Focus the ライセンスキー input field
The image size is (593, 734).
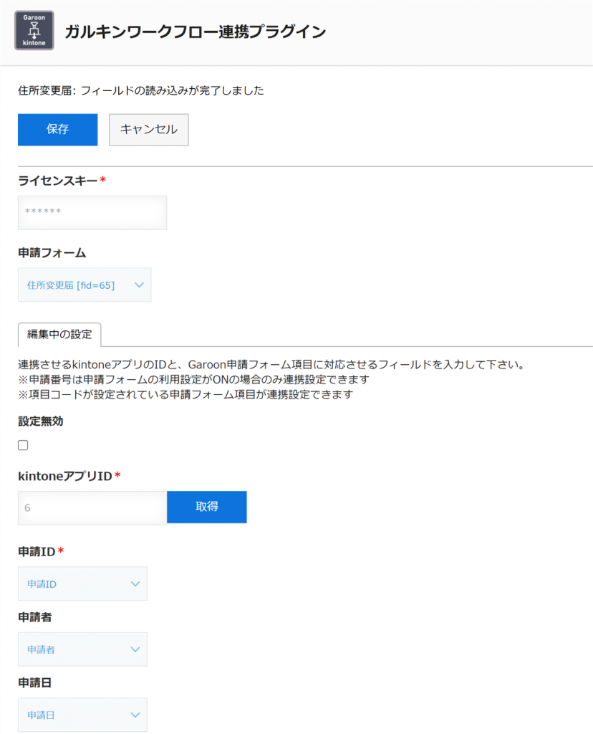pyautogui.click(x=92, y=212)
